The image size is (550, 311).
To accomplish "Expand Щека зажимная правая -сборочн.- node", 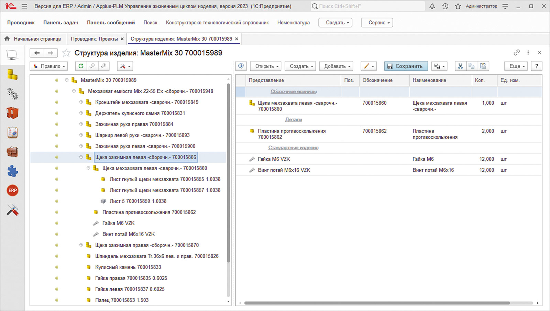I will click(x=81, y=245).
